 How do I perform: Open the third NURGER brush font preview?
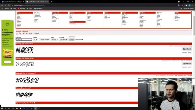pos(27,80)
